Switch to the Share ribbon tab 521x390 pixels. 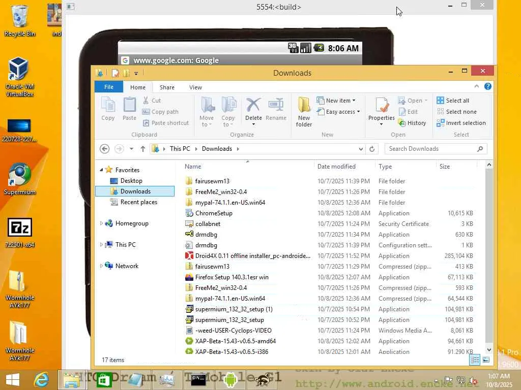pyautogui.click(x=167, y=87)
